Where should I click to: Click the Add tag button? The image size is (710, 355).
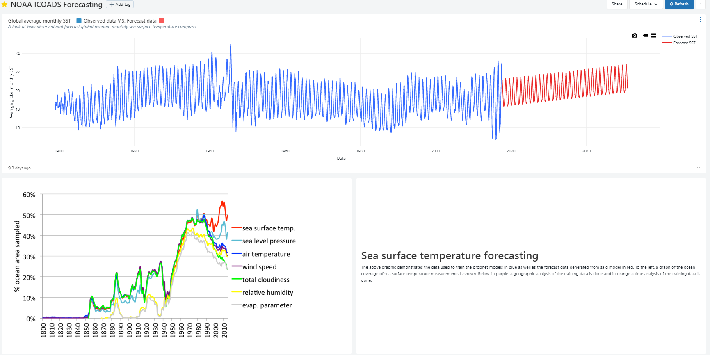(x=120, y=5)
